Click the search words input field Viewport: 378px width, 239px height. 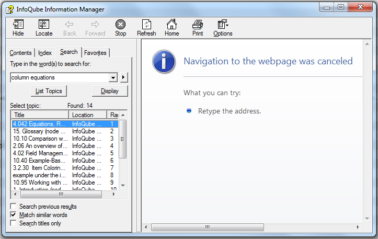pyautogui.click(x=60, y=77)
